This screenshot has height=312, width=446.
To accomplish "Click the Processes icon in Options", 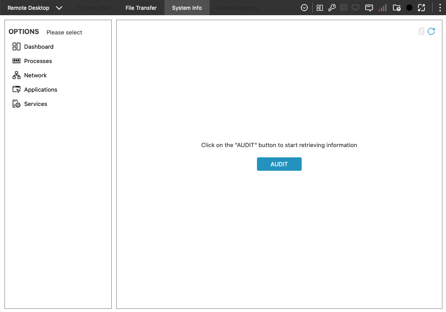I will pos(17,61).
